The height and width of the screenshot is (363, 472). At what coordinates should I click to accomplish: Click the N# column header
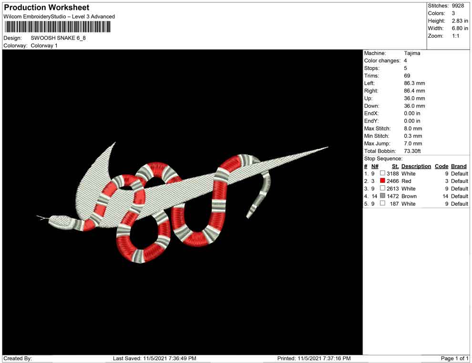(374, 166)
